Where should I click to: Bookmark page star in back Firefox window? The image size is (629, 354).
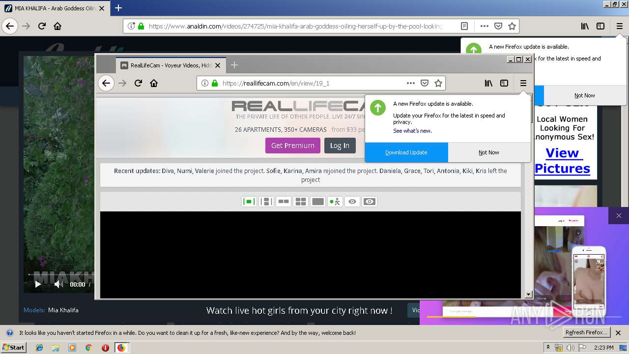(x=512, y=26)
